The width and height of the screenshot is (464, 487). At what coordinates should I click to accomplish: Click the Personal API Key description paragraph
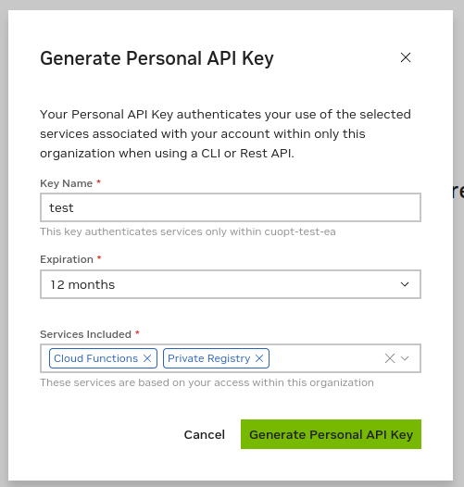coord(226,134)
